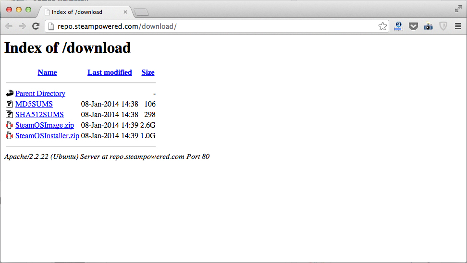
Task: Click the SteamOSImage.zip modified date
Action: point(110,125)
